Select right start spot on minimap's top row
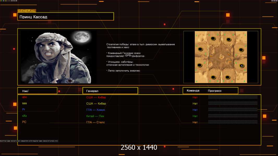The height and width of the screenshot is (156, 278). click(x=229, y=40)
